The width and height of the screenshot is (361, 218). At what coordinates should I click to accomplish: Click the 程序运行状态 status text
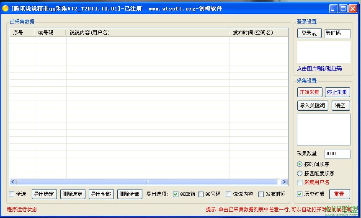tap(22, 210)
